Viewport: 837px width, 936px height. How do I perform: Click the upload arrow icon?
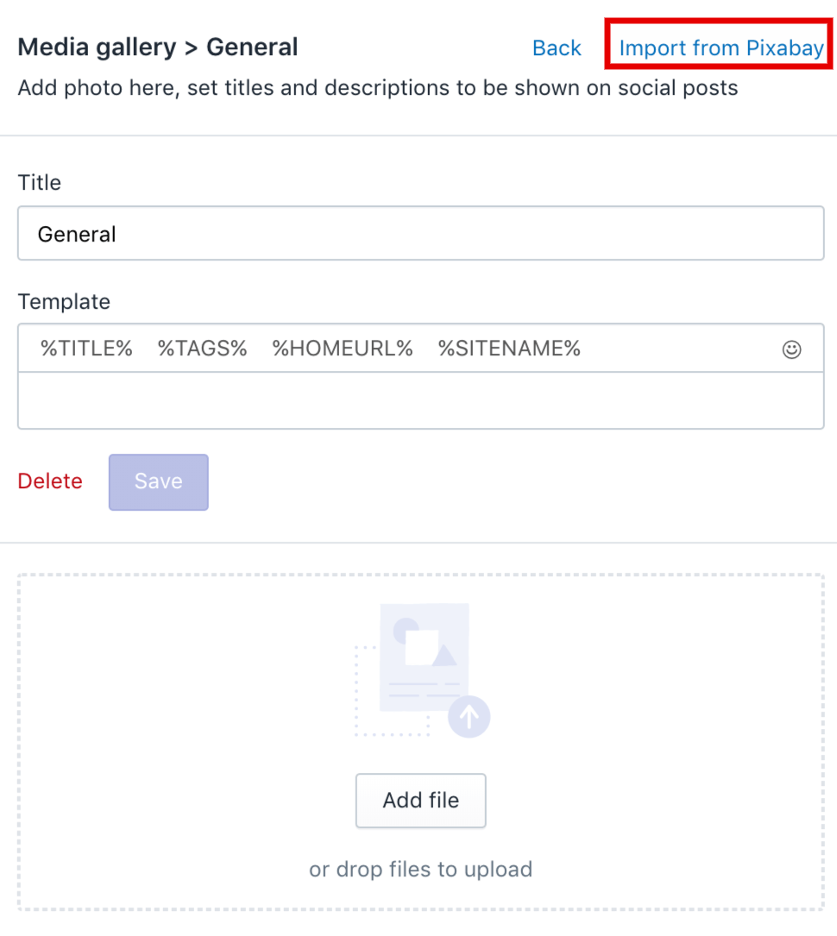tap(469, 716)
